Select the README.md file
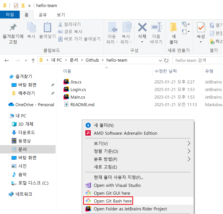Image resolution: width=223 pixels, height=214 pixels. (82, 105)
